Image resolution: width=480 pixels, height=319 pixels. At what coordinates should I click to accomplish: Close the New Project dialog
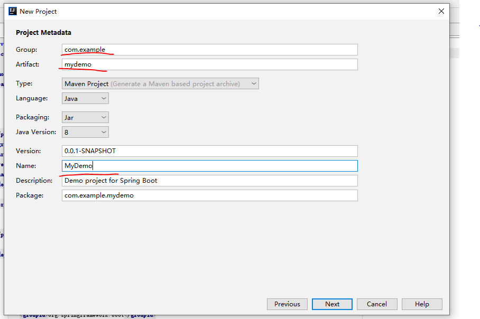coord(441,11)
